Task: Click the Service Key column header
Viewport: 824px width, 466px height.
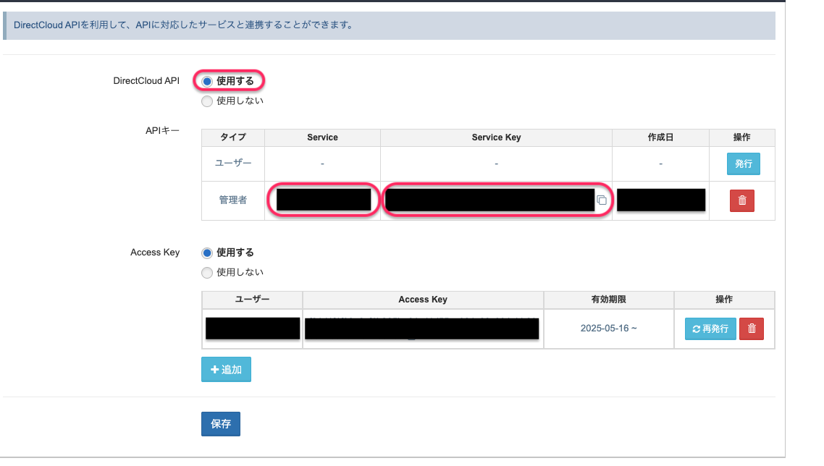Action: (496, 137)
